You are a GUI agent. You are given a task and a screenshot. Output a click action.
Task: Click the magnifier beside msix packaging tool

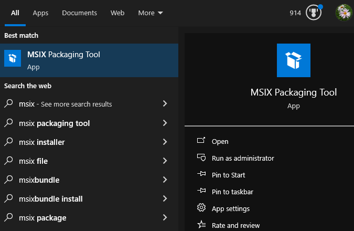coord(8,123)
